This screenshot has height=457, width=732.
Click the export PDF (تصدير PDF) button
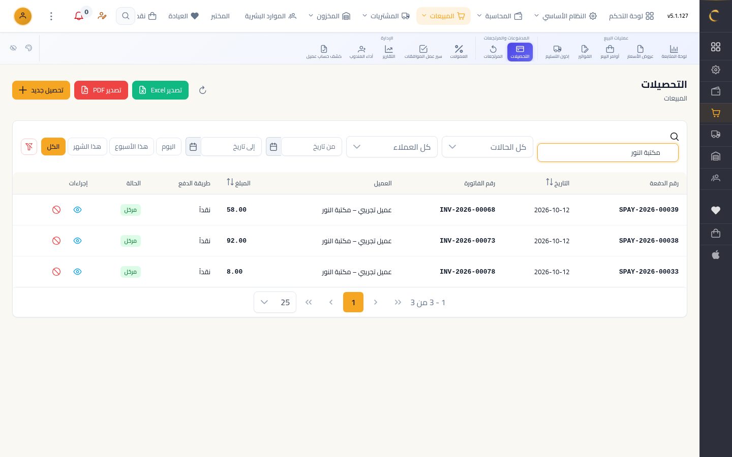pyautogui.click(x=101, y=90)
